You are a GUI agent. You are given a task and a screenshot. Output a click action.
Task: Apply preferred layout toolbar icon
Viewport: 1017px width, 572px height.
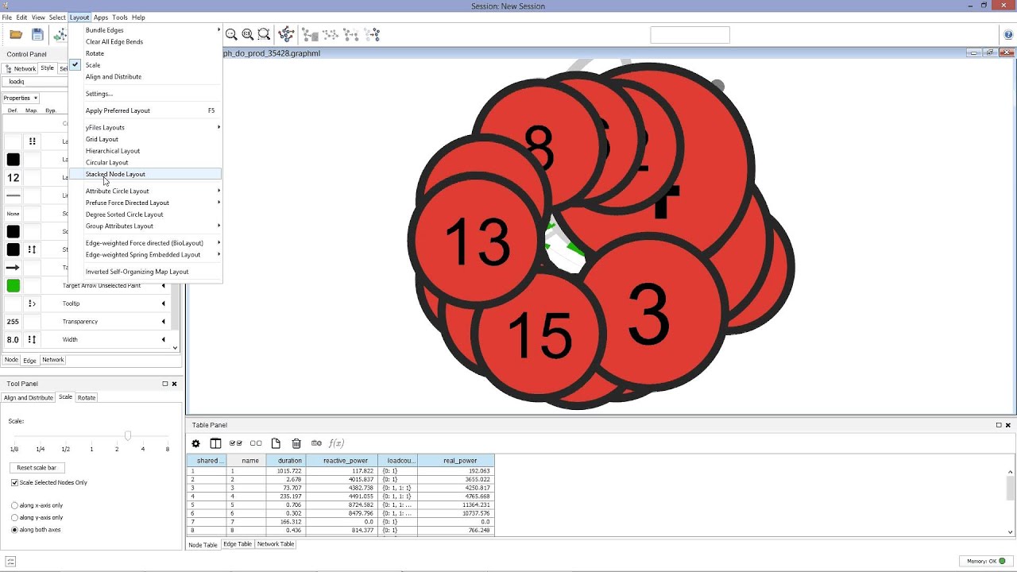pyautogui.click(x=287, y=34)
